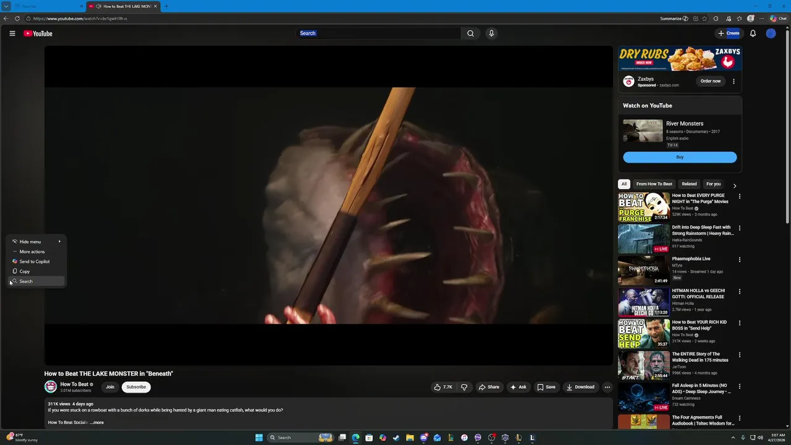Click Summarize in address bar
The image size is (791, 445).
coord(674,19)
